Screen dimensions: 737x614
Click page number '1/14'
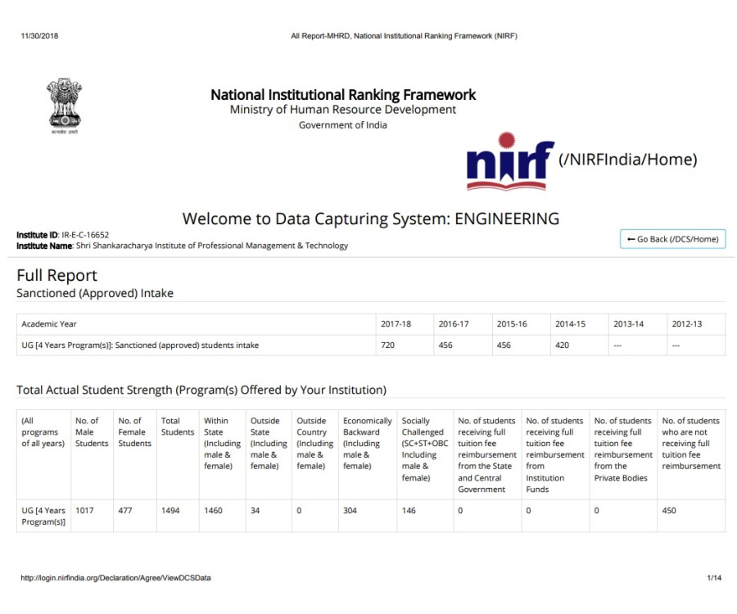[714, 578]
